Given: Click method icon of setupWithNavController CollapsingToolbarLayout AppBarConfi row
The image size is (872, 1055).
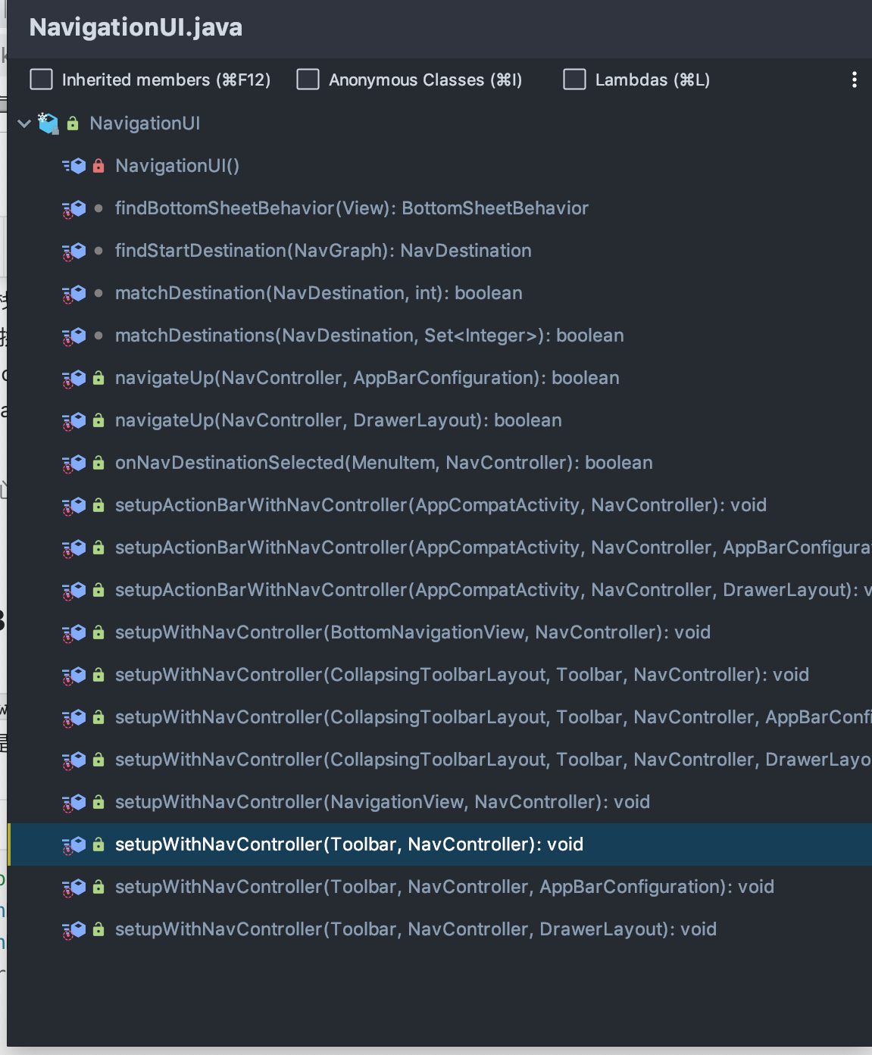Looking at the screenshot, I should (x=74, y=717).
